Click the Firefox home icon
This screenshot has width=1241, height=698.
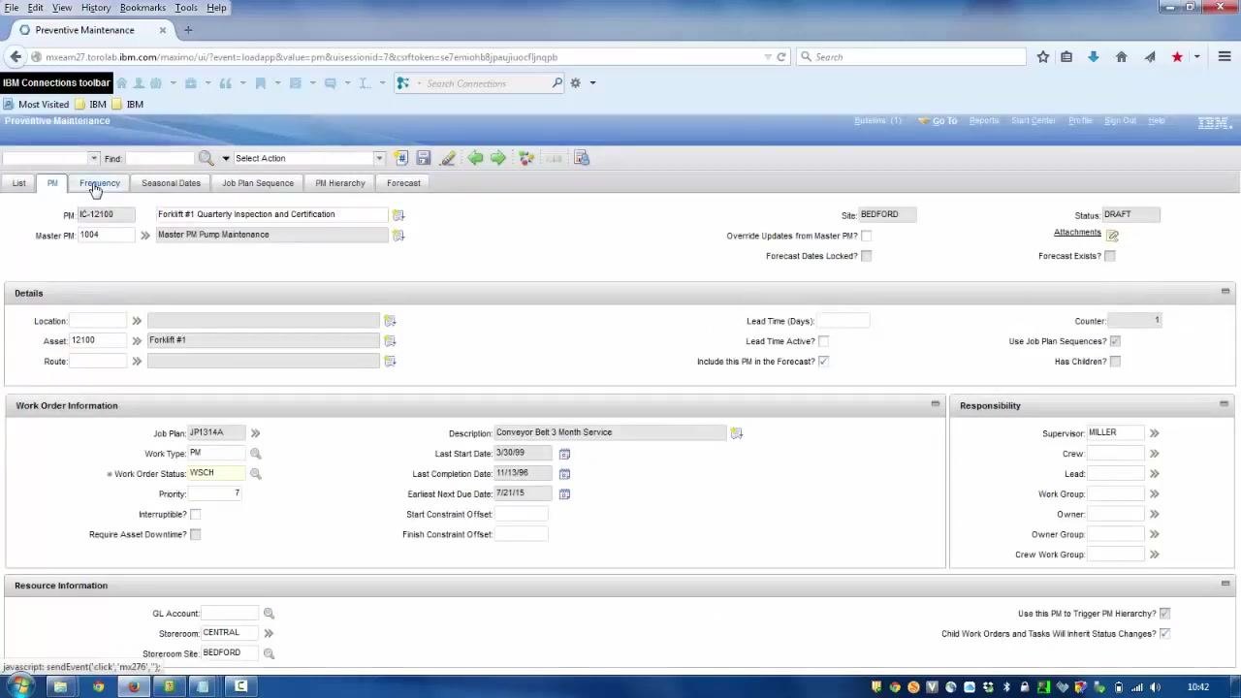[x=1122, y=57]
